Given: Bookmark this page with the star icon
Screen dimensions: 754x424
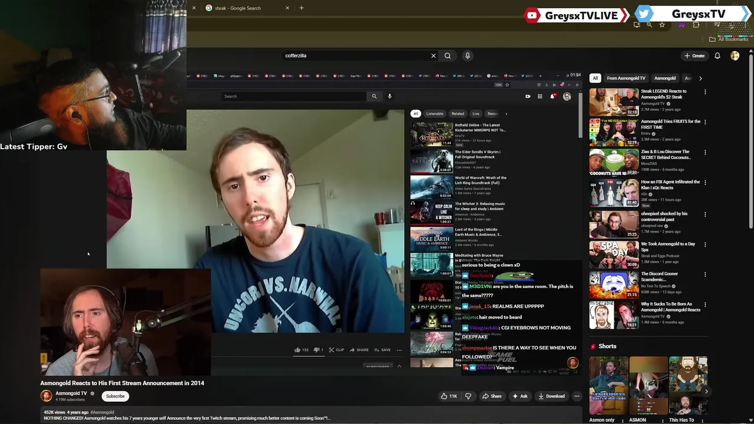Looking at the screenshot, I should (662, 25).
